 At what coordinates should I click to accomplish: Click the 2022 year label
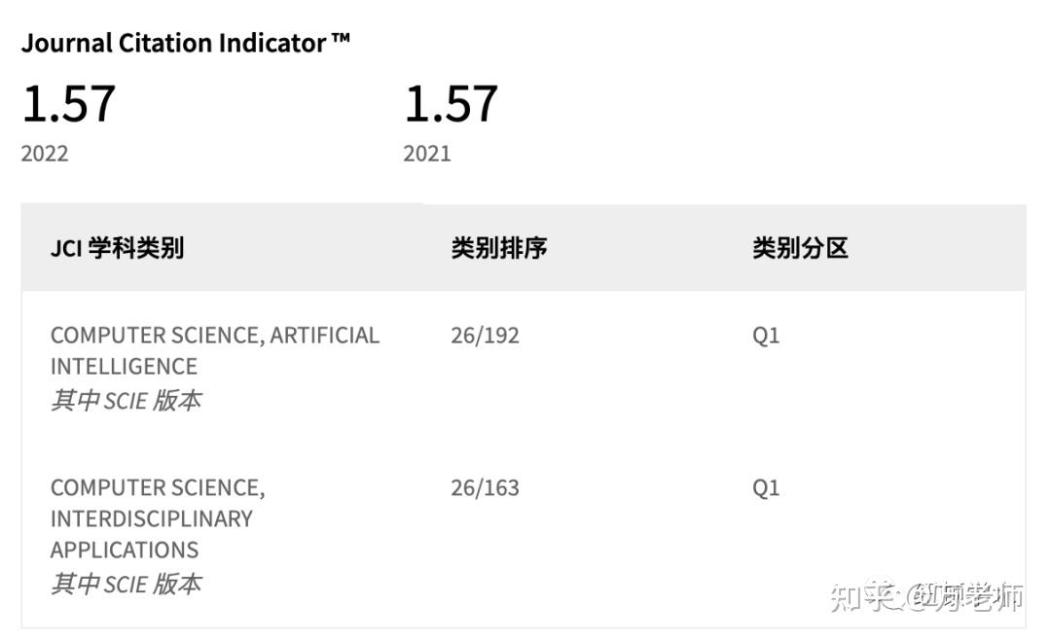point(45,154)
